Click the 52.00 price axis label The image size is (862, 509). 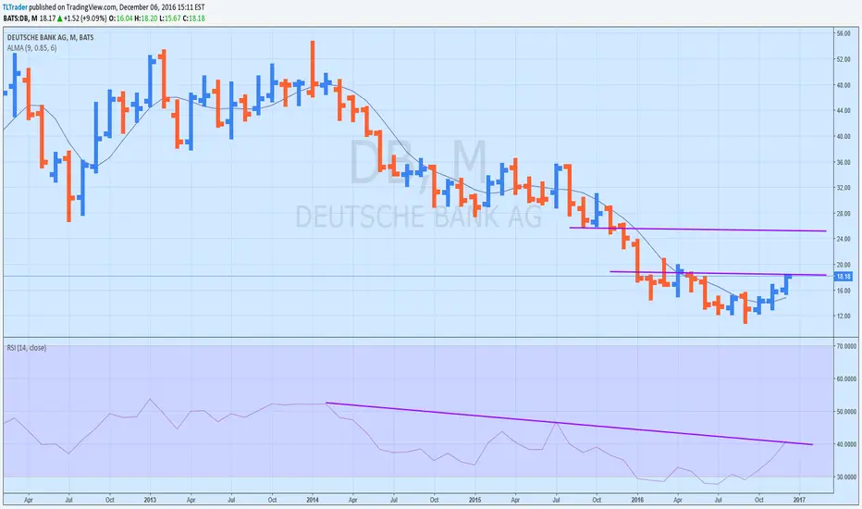point(844,59)
